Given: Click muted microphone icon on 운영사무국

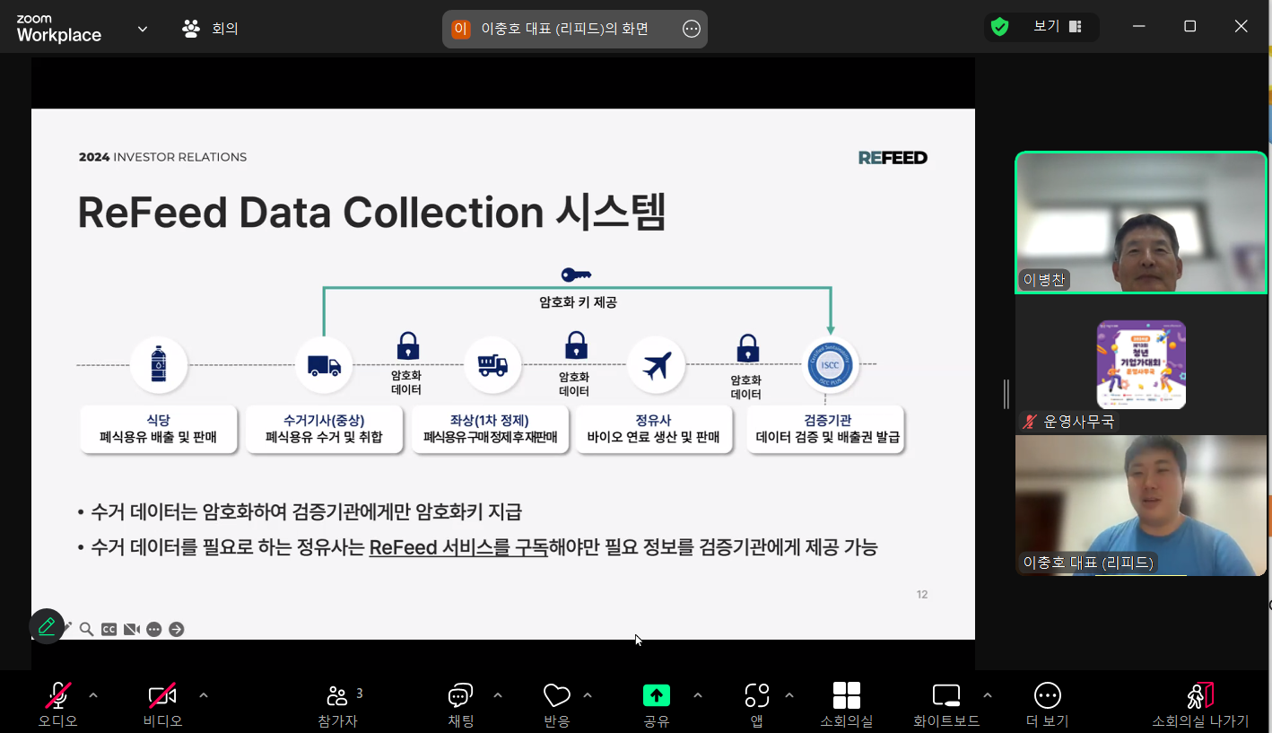Looking at the screenshot, I should (x=1030, y=422).
